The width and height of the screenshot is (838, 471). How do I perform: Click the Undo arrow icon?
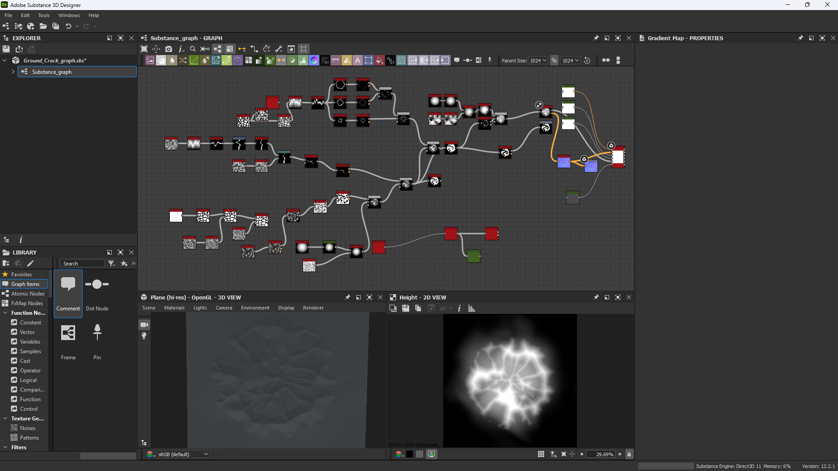[x=68, y=26]
